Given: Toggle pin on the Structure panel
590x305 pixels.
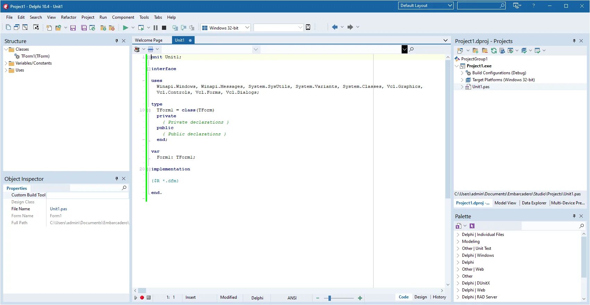Looking at the screenshot, I should tap(117, 41).
